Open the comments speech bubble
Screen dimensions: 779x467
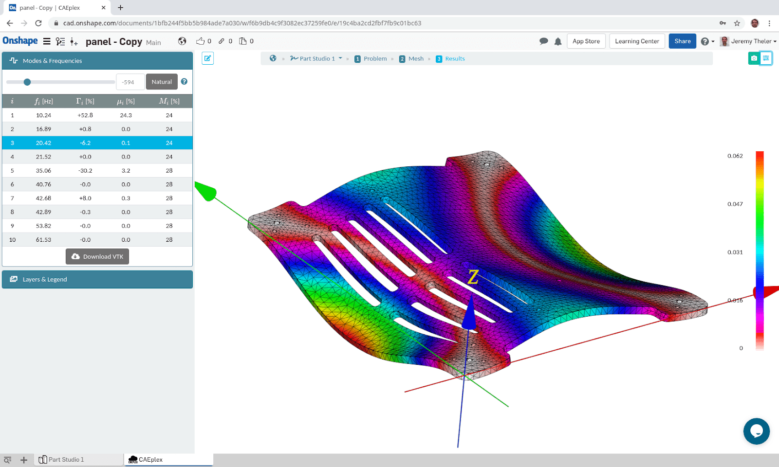544,41
